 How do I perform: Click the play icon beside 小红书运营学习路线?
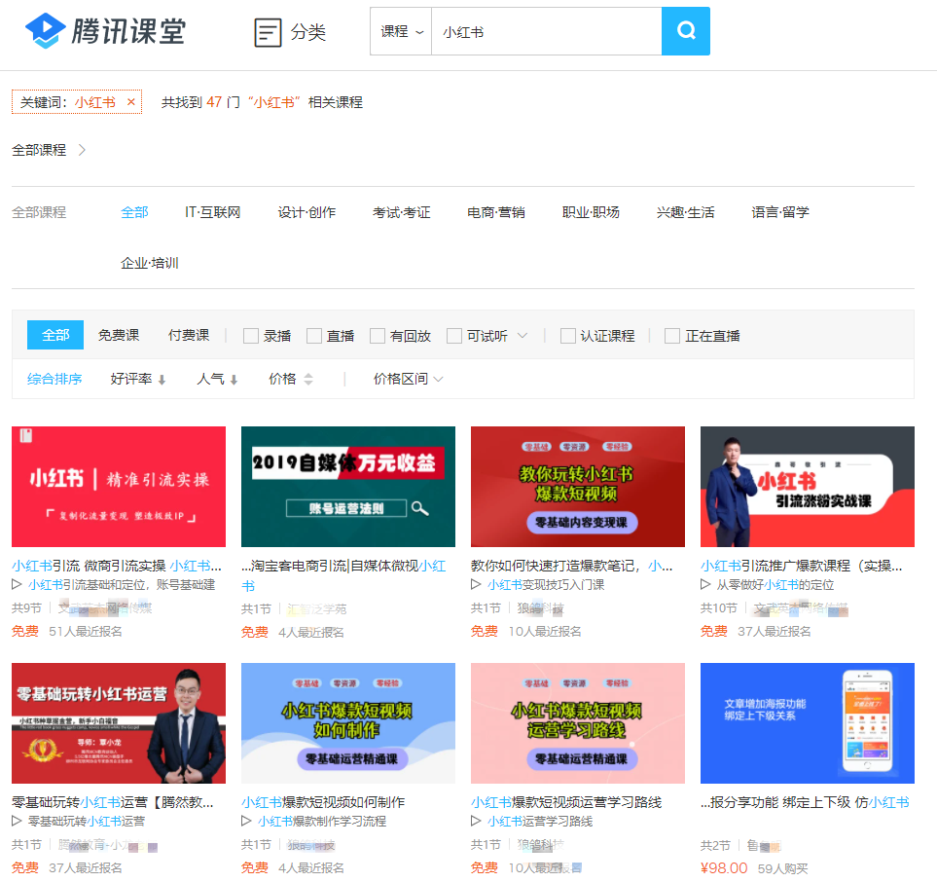pos(476,821)
